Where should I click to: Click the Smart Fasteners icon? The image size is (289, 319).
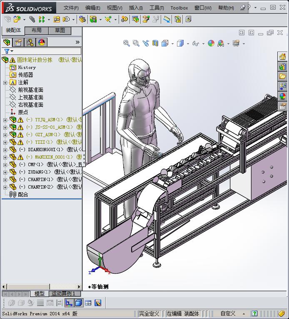(x=57, y=20)
